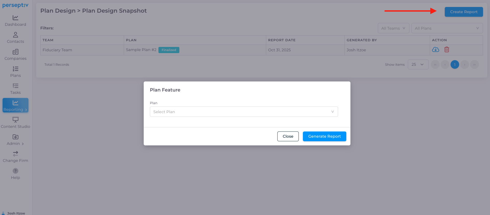This screenshot has height=215, width=490.
Task: Click the Change Firm swap icon
Action: 16,154
